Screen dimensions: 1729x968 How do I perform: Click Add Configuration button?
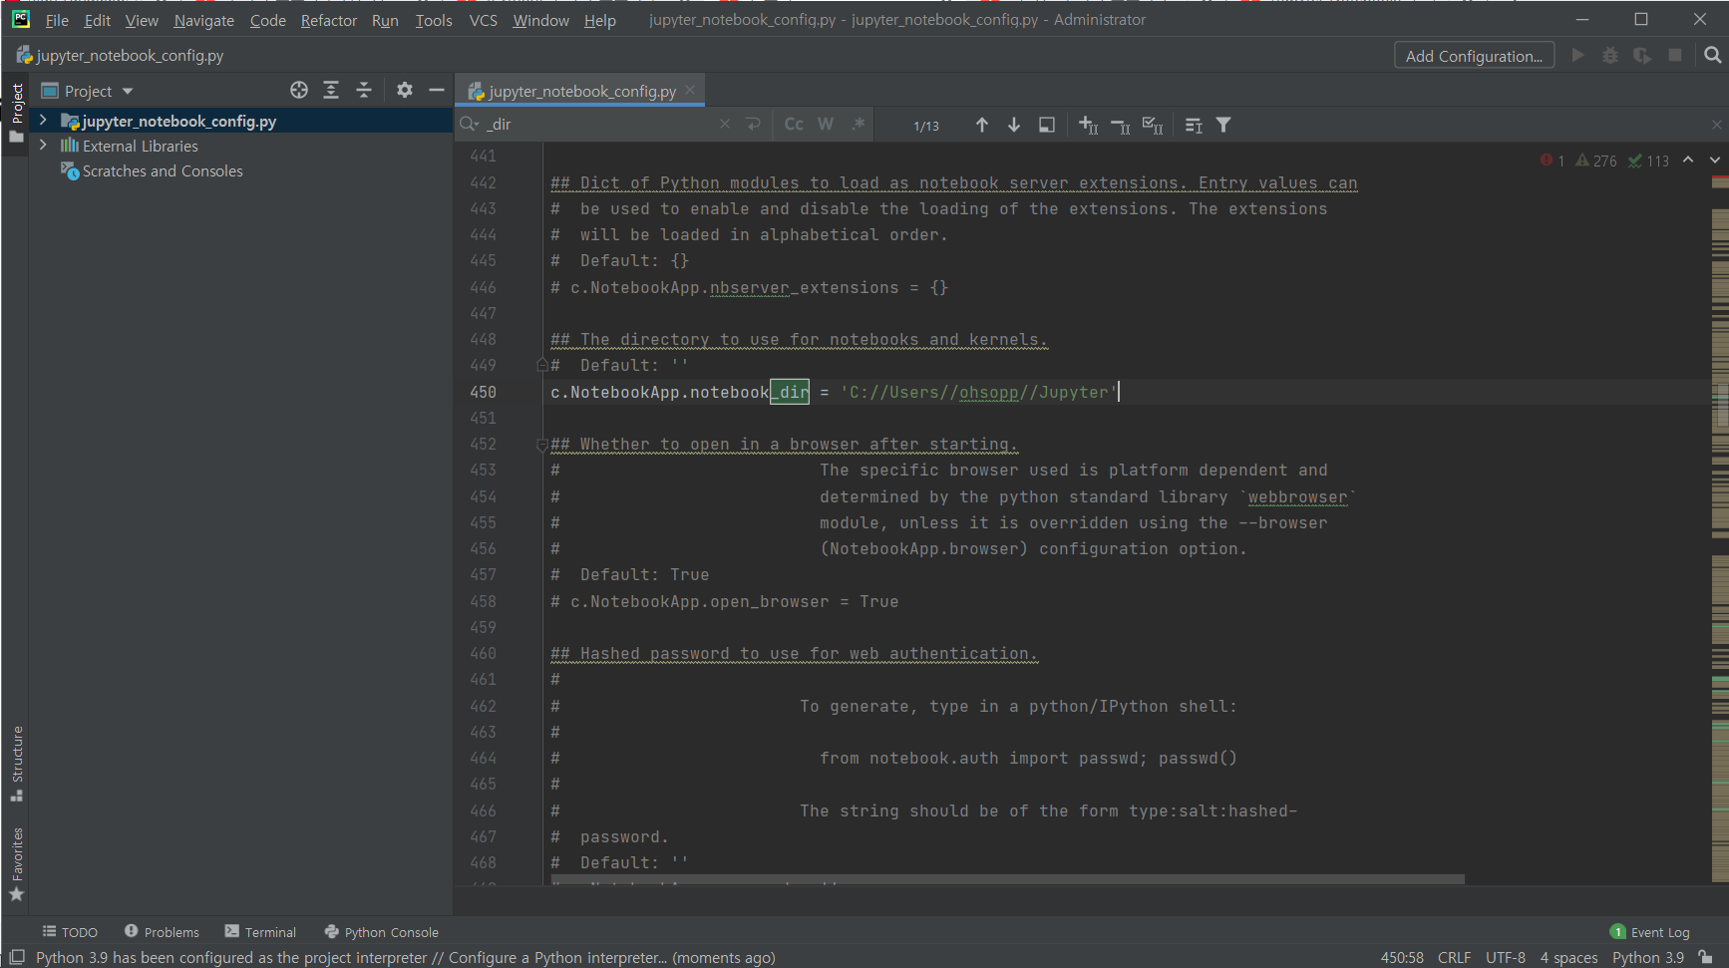pyautogui.click(x=1474, y=56)
